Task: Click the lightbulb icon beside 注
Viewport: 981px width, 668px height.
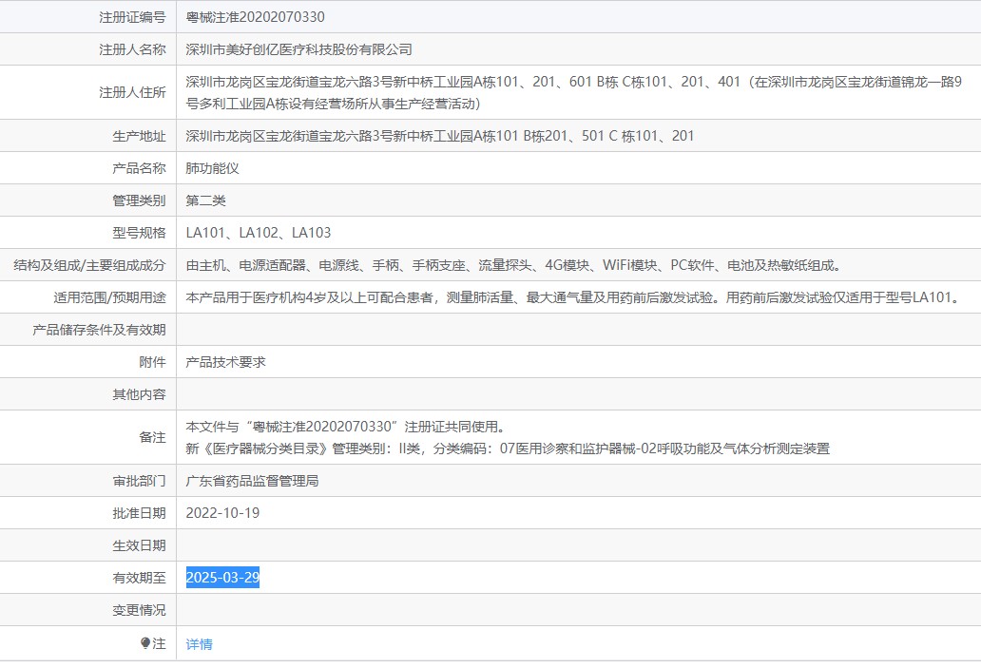Action: tap(145, 643)
